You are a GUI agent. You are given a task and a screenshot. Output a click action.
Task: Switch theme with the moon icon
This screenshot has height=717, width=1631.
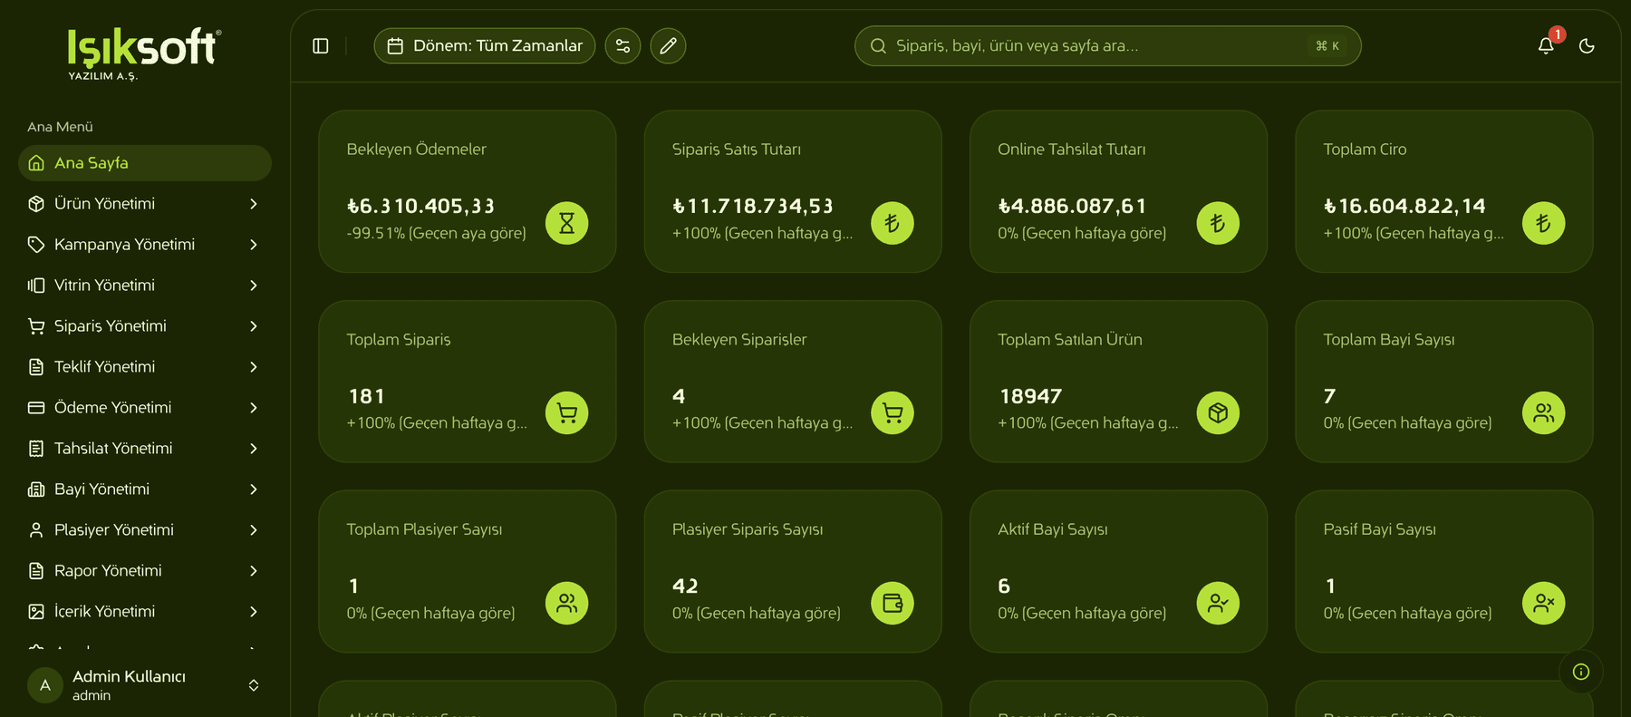1587,46
